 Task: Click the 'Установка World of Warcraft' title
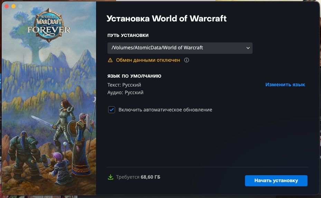click(167, 19)
